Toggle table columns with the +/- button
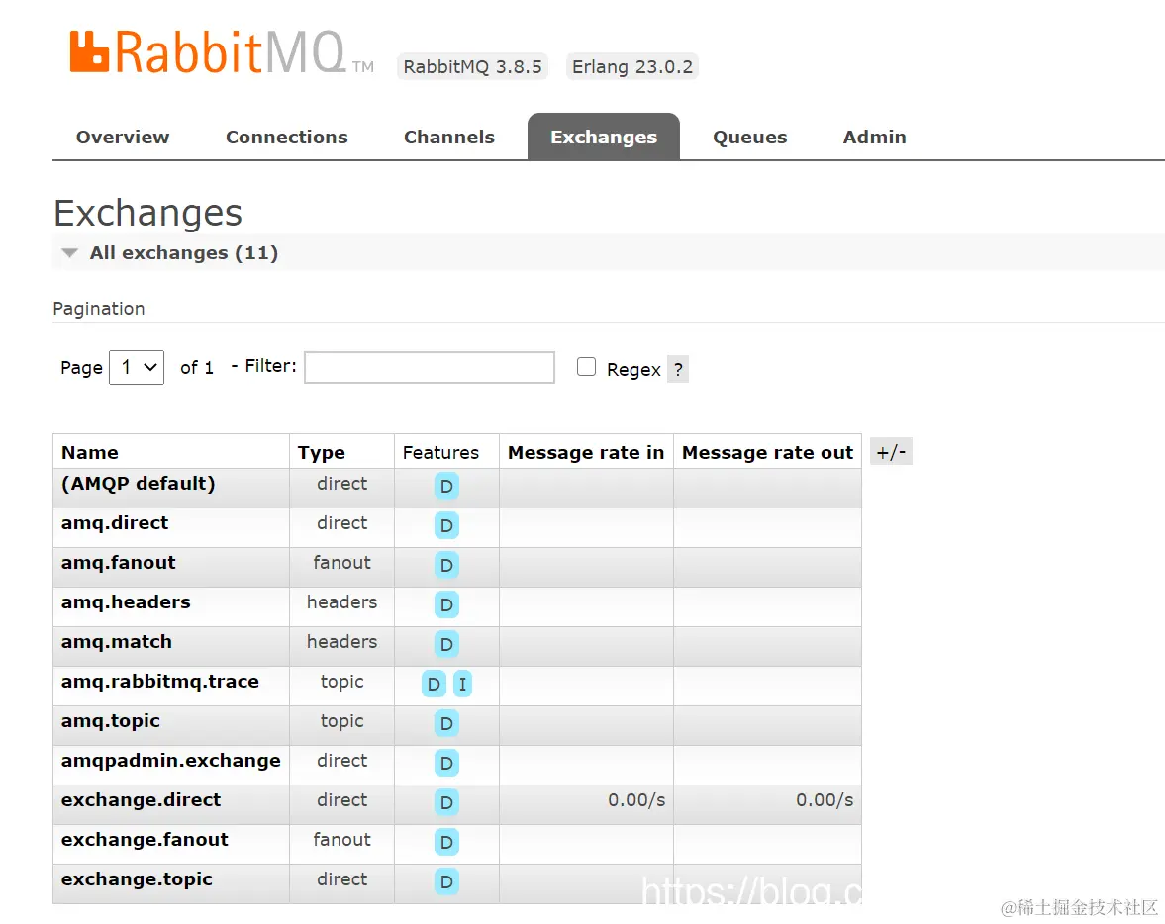This screenshot has width=1165, height=924. 891,451
